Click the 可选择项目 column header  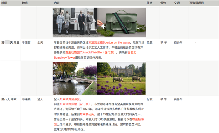pos(196,3)
